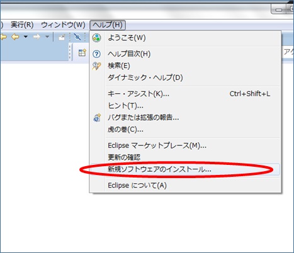Image resolution: width=294 pixels, height=253 pixels.
Task: Select ヒント(T)... menu item
Action: tap(186, 106)
